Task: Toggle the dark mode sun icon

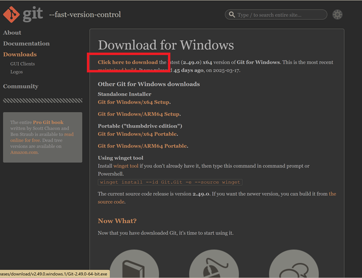Action: pos(337,14)
